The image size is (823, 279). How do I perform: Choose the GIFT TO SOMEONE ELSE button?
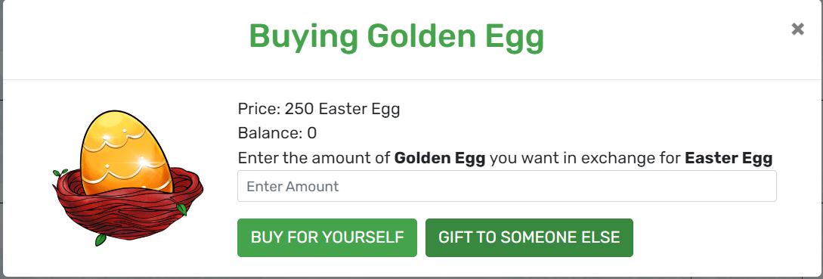click(529, 237)
